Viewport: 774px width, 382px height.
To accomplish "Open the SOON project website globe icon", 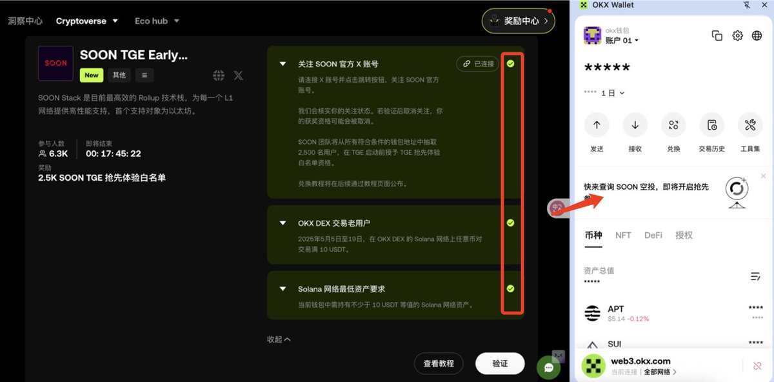I will (219, 75).
